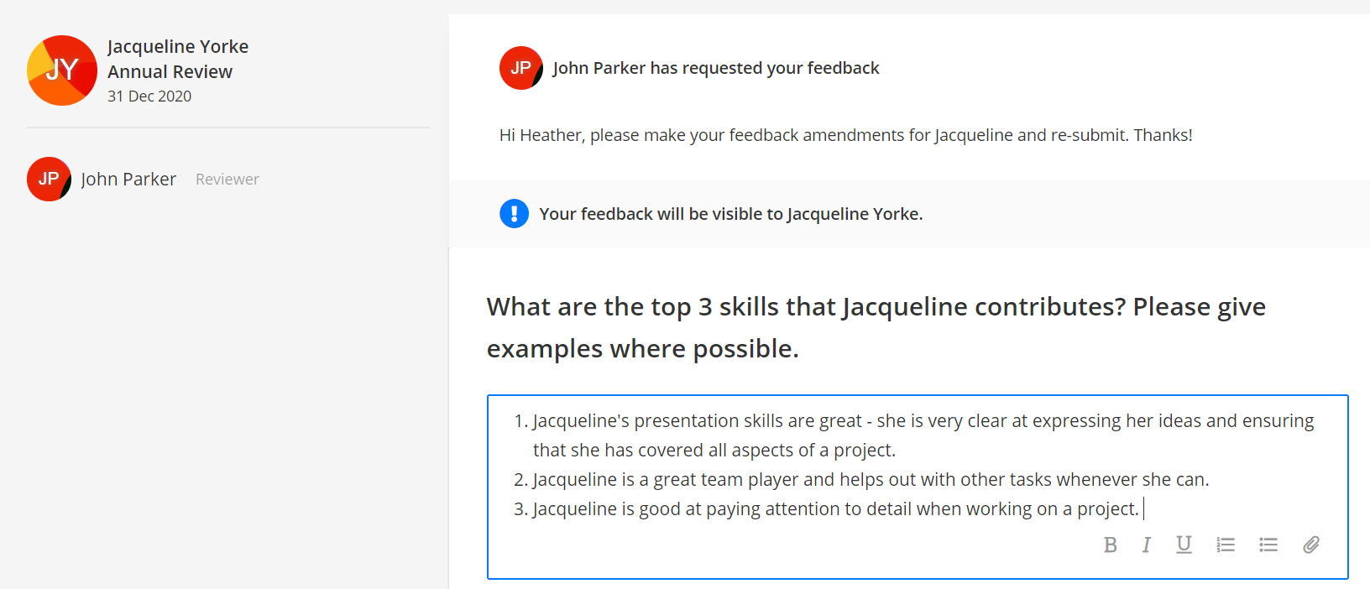Toggle underline formatting button
1370x589 pixels.
(x=1184, y=545)
